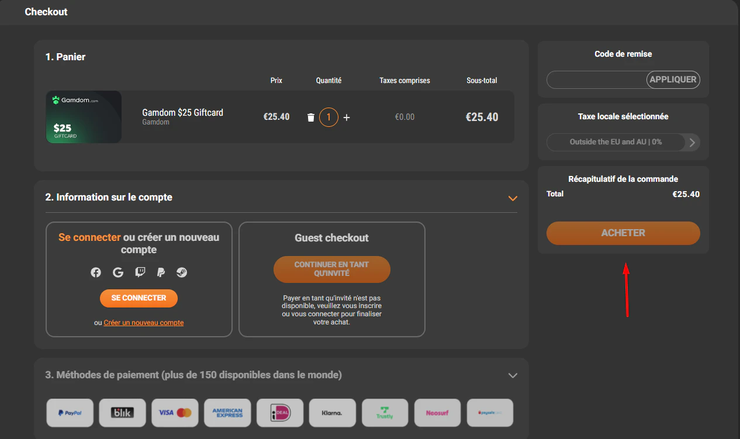Viewport: 740px width, 439px height.
Task: Choose Neosurf as payment method
Action: click(x=437, y=413)
